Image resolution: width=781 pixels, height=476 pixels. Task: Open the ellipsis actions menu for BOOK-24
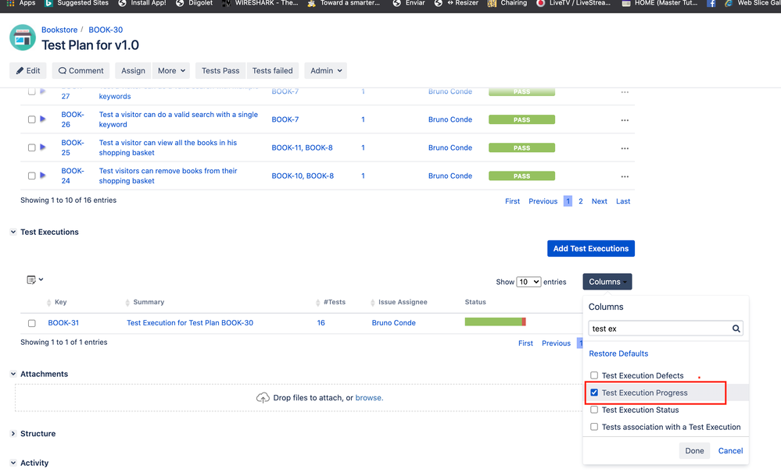click(x=625, y=176)
